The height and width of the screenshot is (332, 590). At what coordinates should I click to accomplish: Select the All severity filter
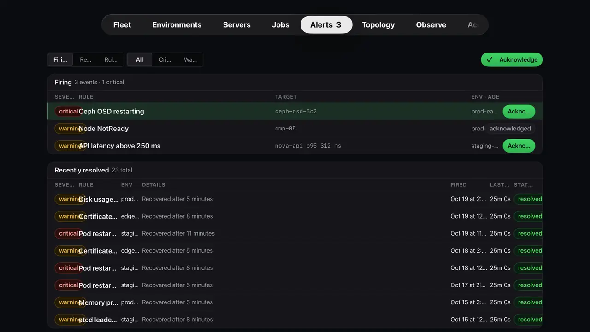coord(140,59)
